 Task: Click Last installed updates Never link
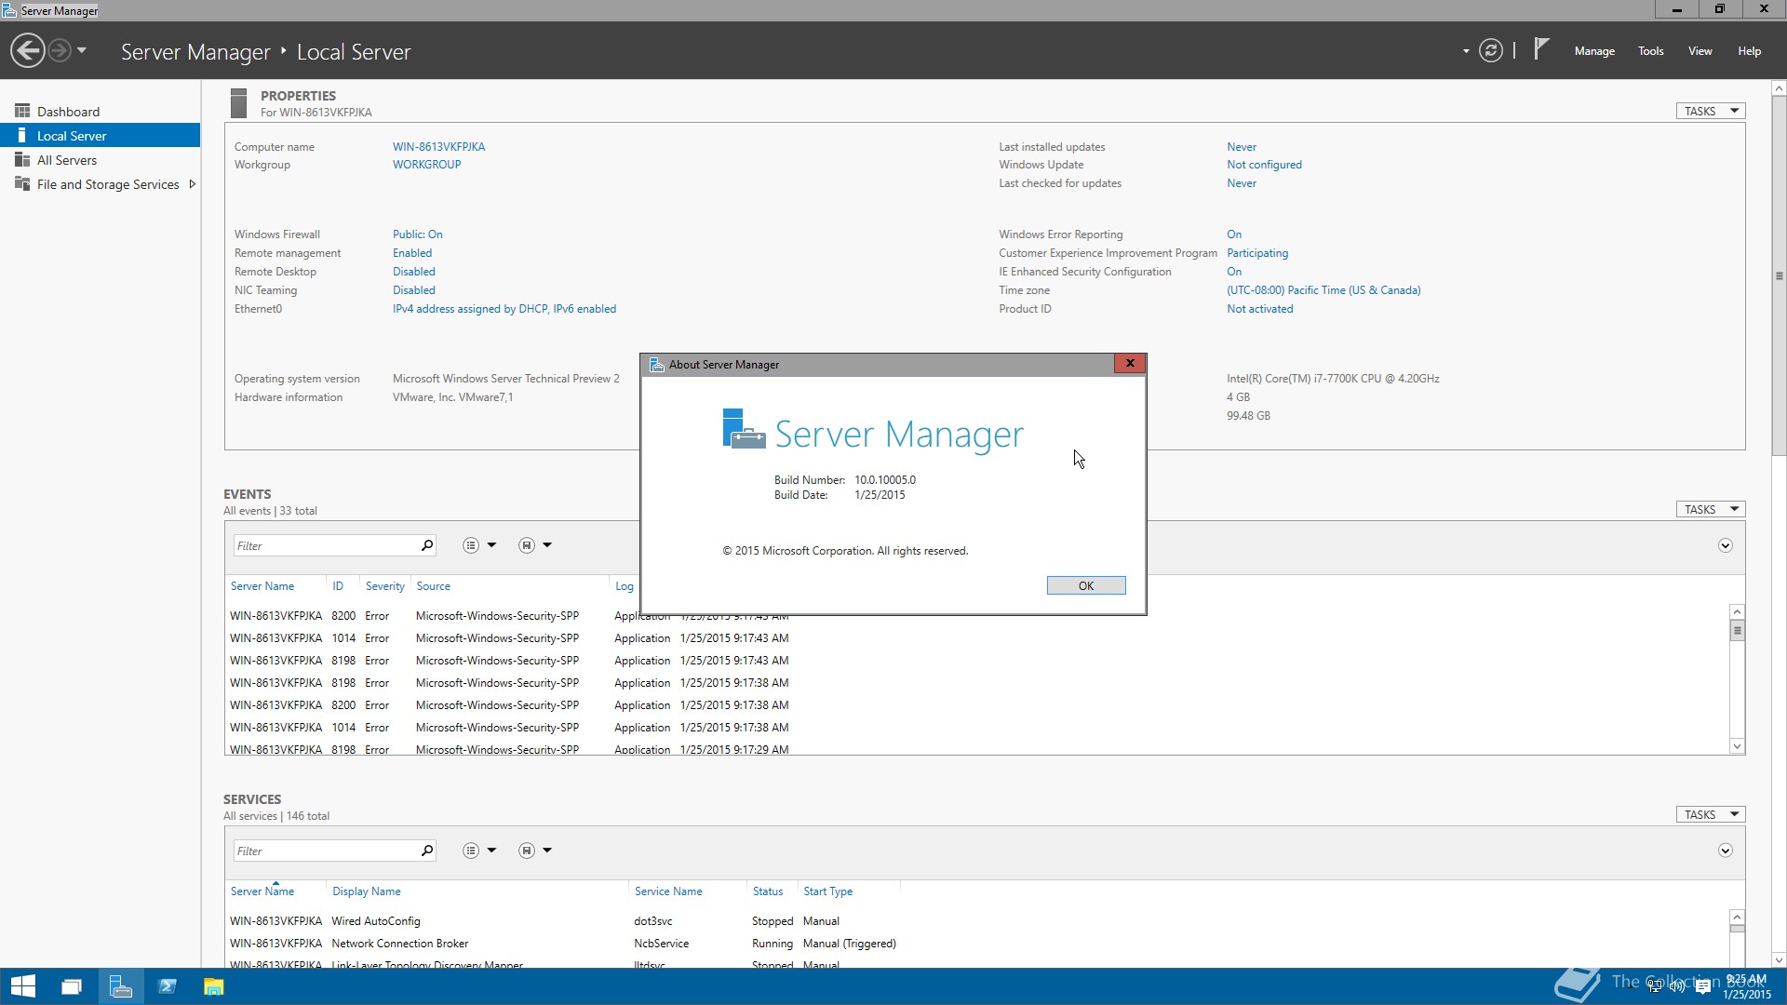(x=1241, y=146)
